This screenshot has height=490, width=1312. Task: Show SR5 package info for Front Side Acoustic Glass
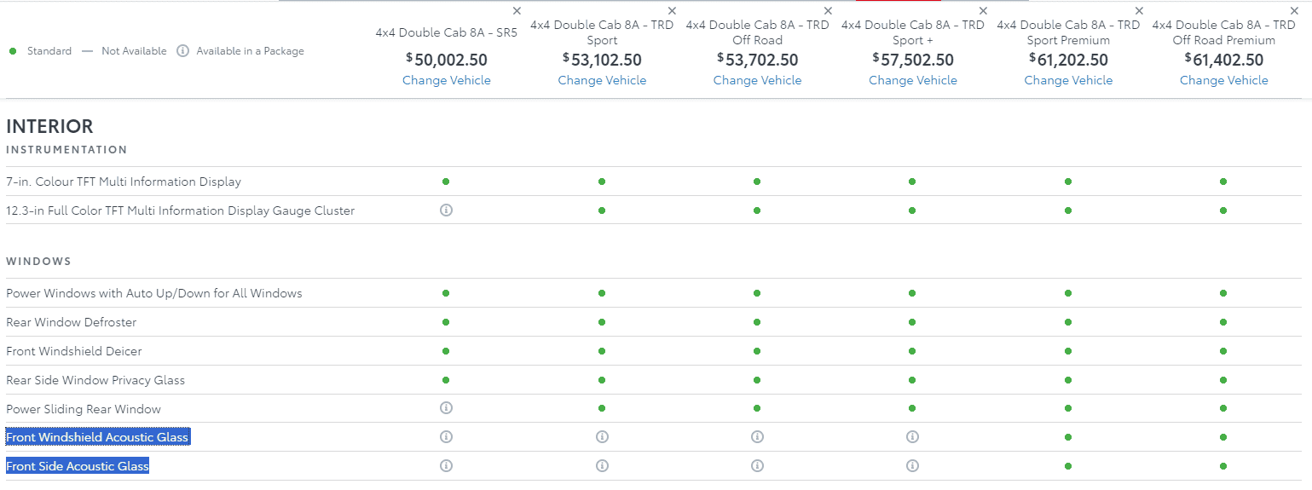click(446, 466)
